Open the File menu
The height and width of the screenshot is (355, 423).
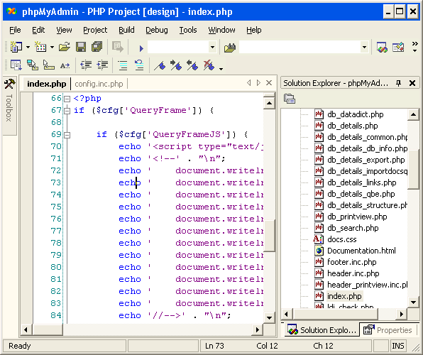[x=15, y=30]
